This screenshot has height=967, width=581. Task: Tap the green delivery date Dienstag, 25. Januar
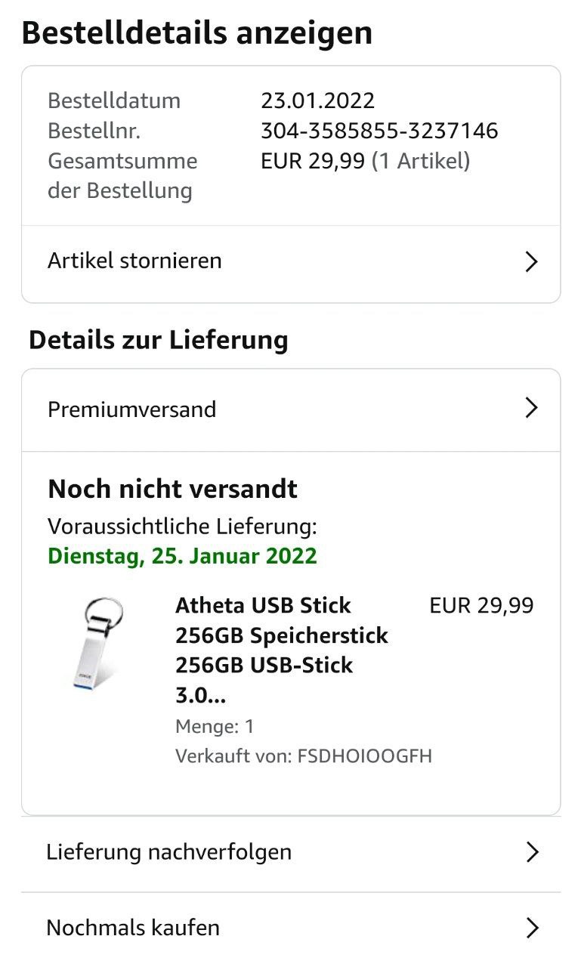tap(182, 557)
